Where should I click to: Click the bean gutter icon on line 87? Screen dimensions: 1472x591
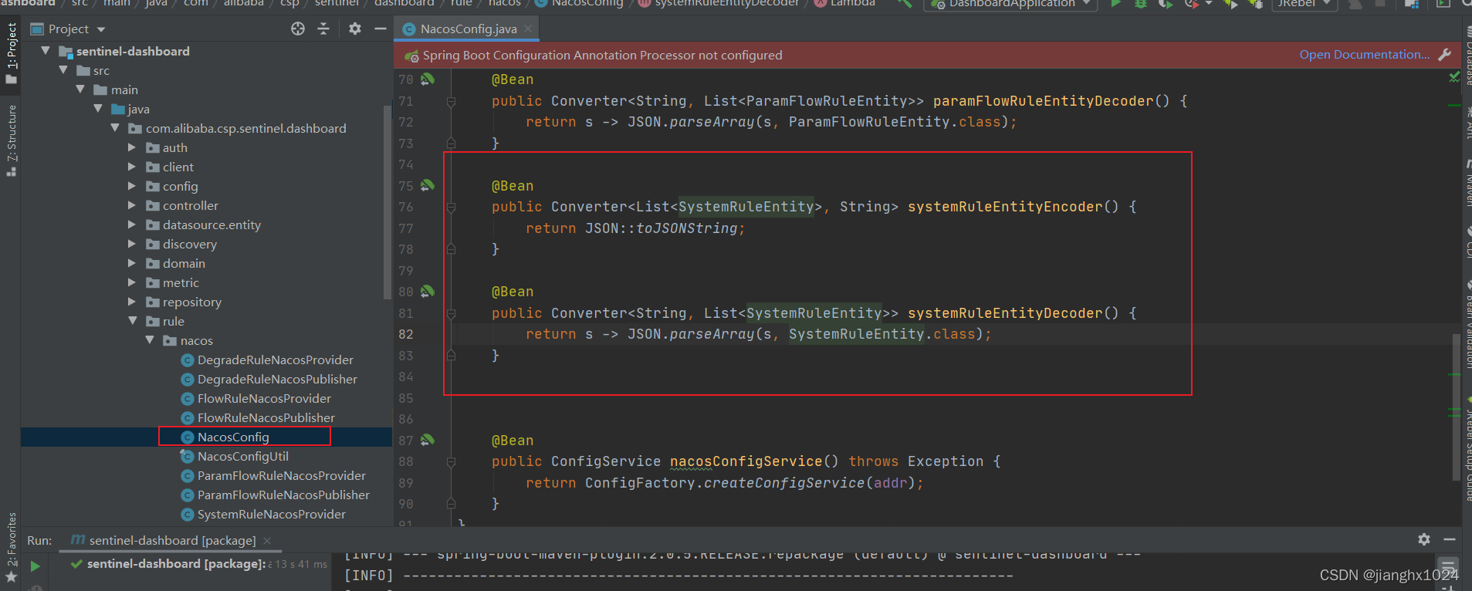click(x=427, y=440)
